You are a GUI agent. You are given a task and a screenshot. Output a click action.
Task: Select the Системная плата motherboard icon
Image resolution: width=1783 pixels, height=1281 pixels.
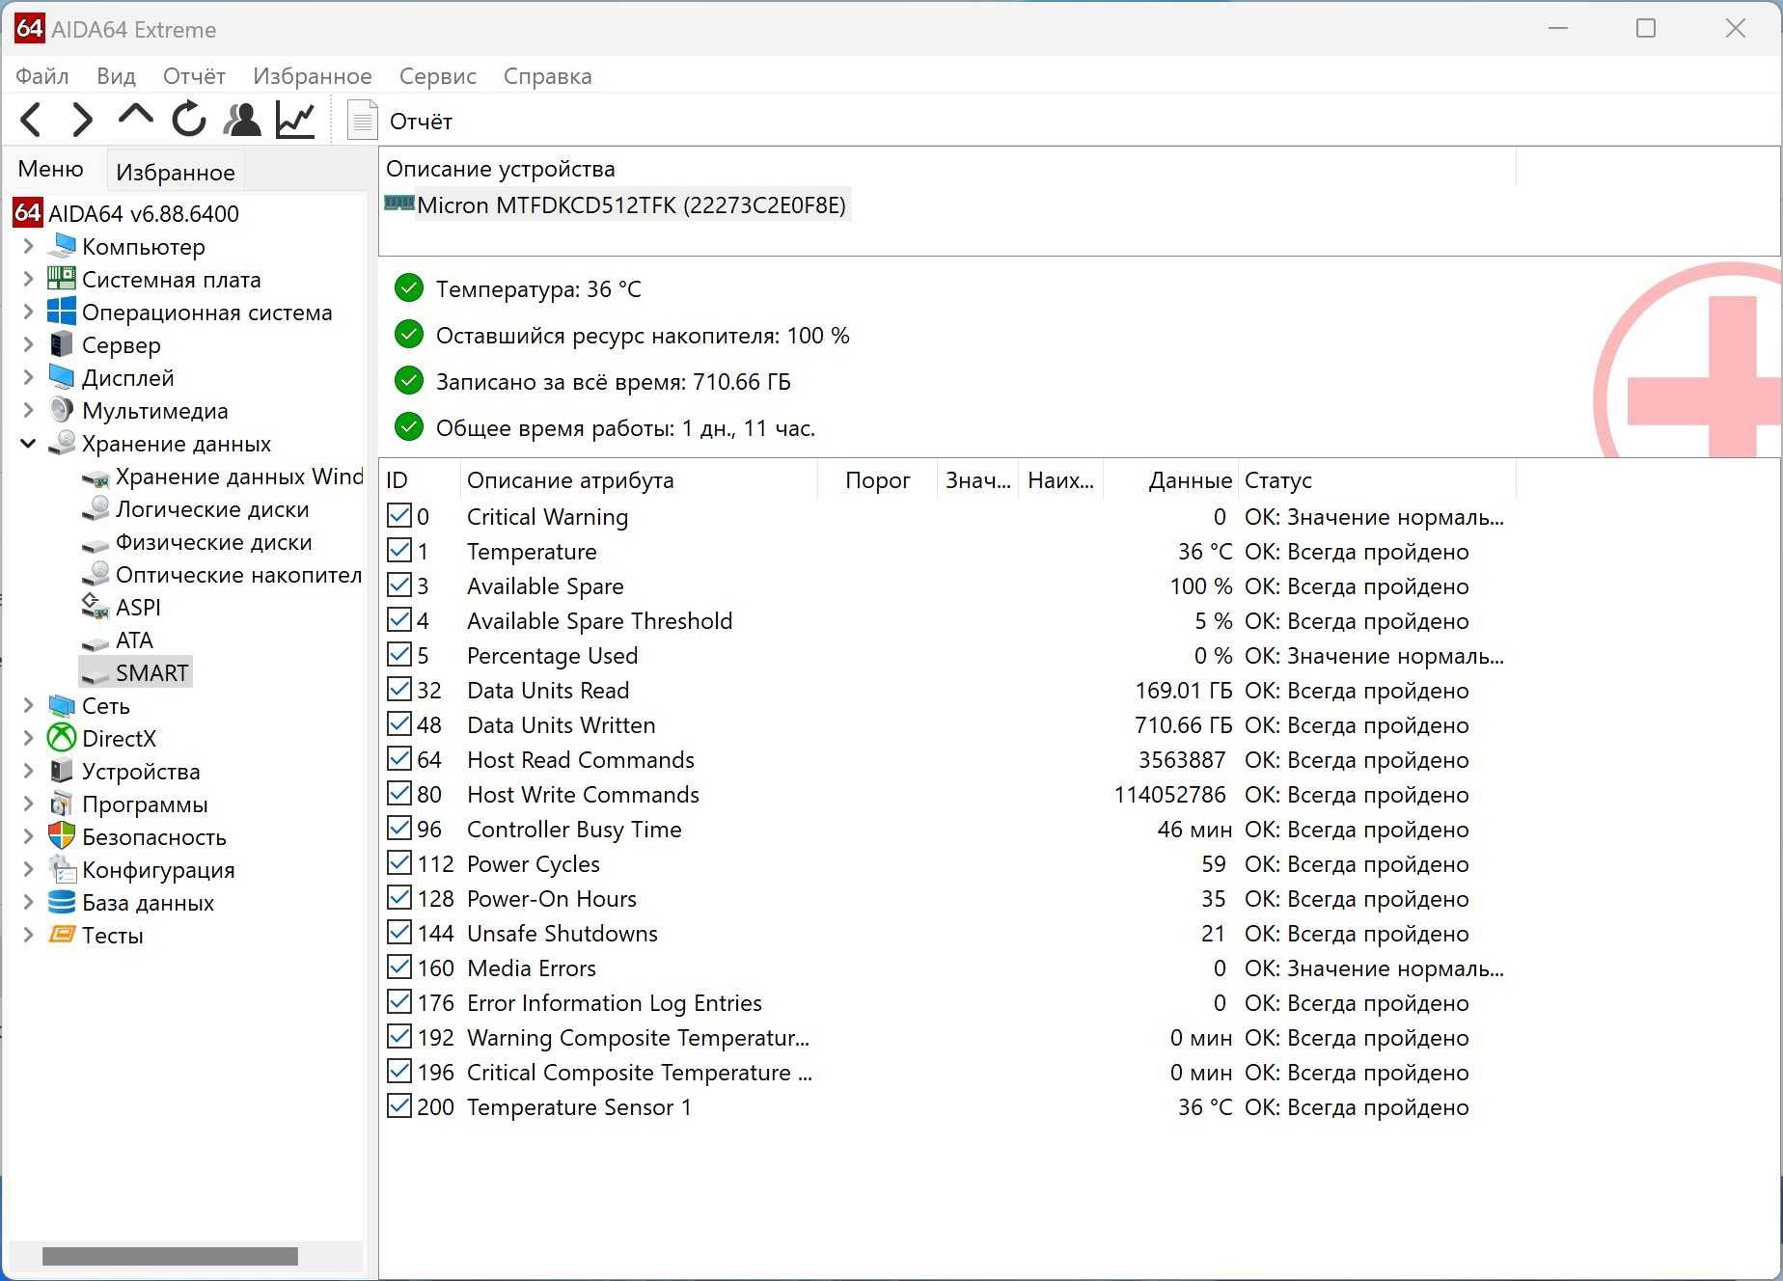coord(62,279)
